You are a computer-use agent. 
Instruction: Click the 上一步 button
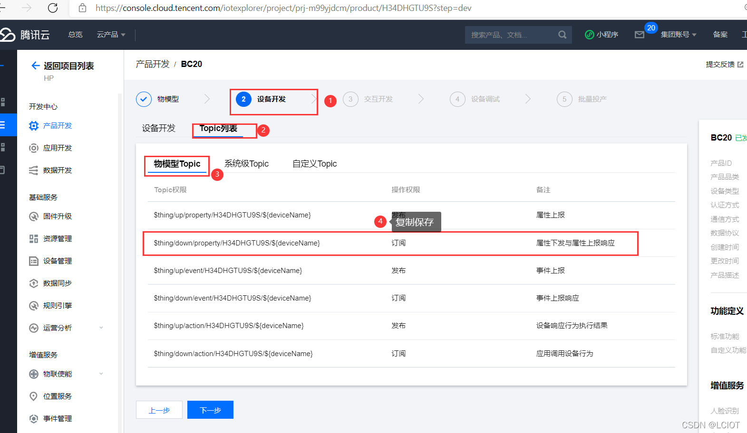[159, 410]
